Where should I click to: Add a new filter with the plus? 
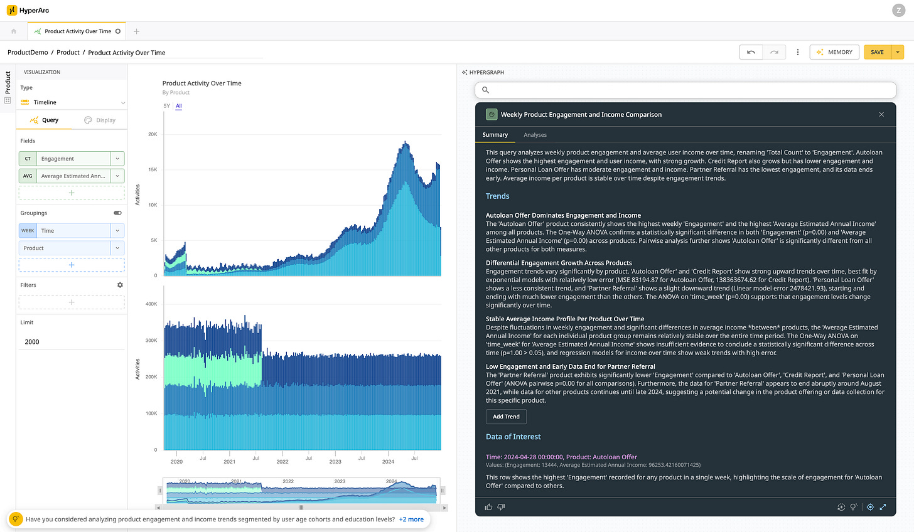coord(72,302)
